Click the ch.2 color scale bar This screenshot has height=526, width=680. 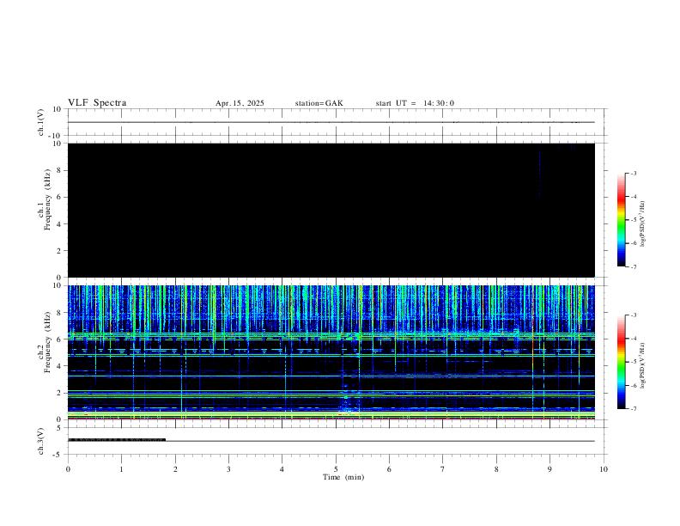tap(622, 362)
